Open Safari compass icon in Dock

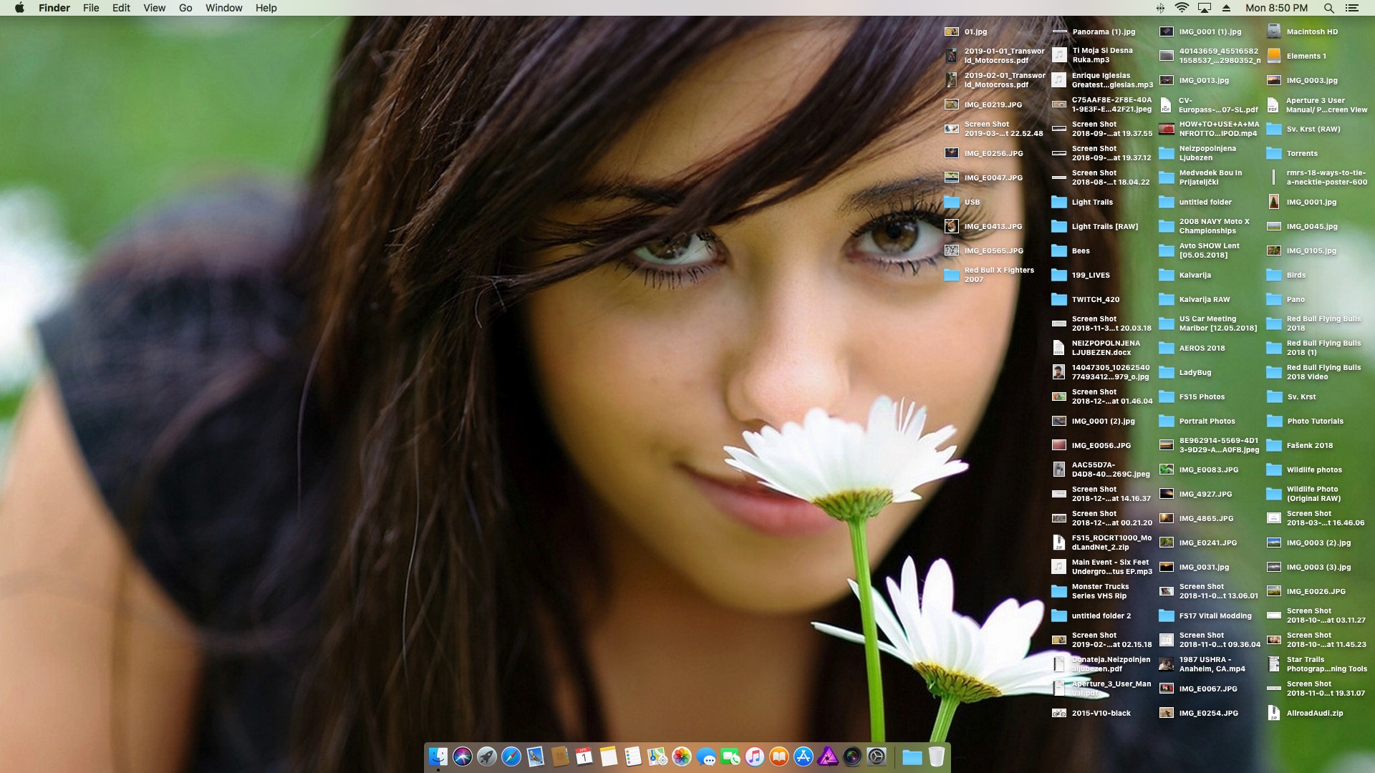point(511,757)
